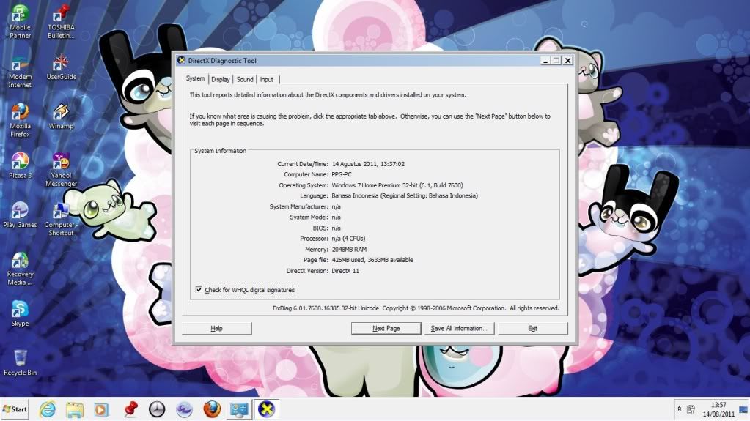Select the Computer - Shortcut desktop icon
Image resolution: width=750 pixels, height=421 pixels.
tap(62, 220)
